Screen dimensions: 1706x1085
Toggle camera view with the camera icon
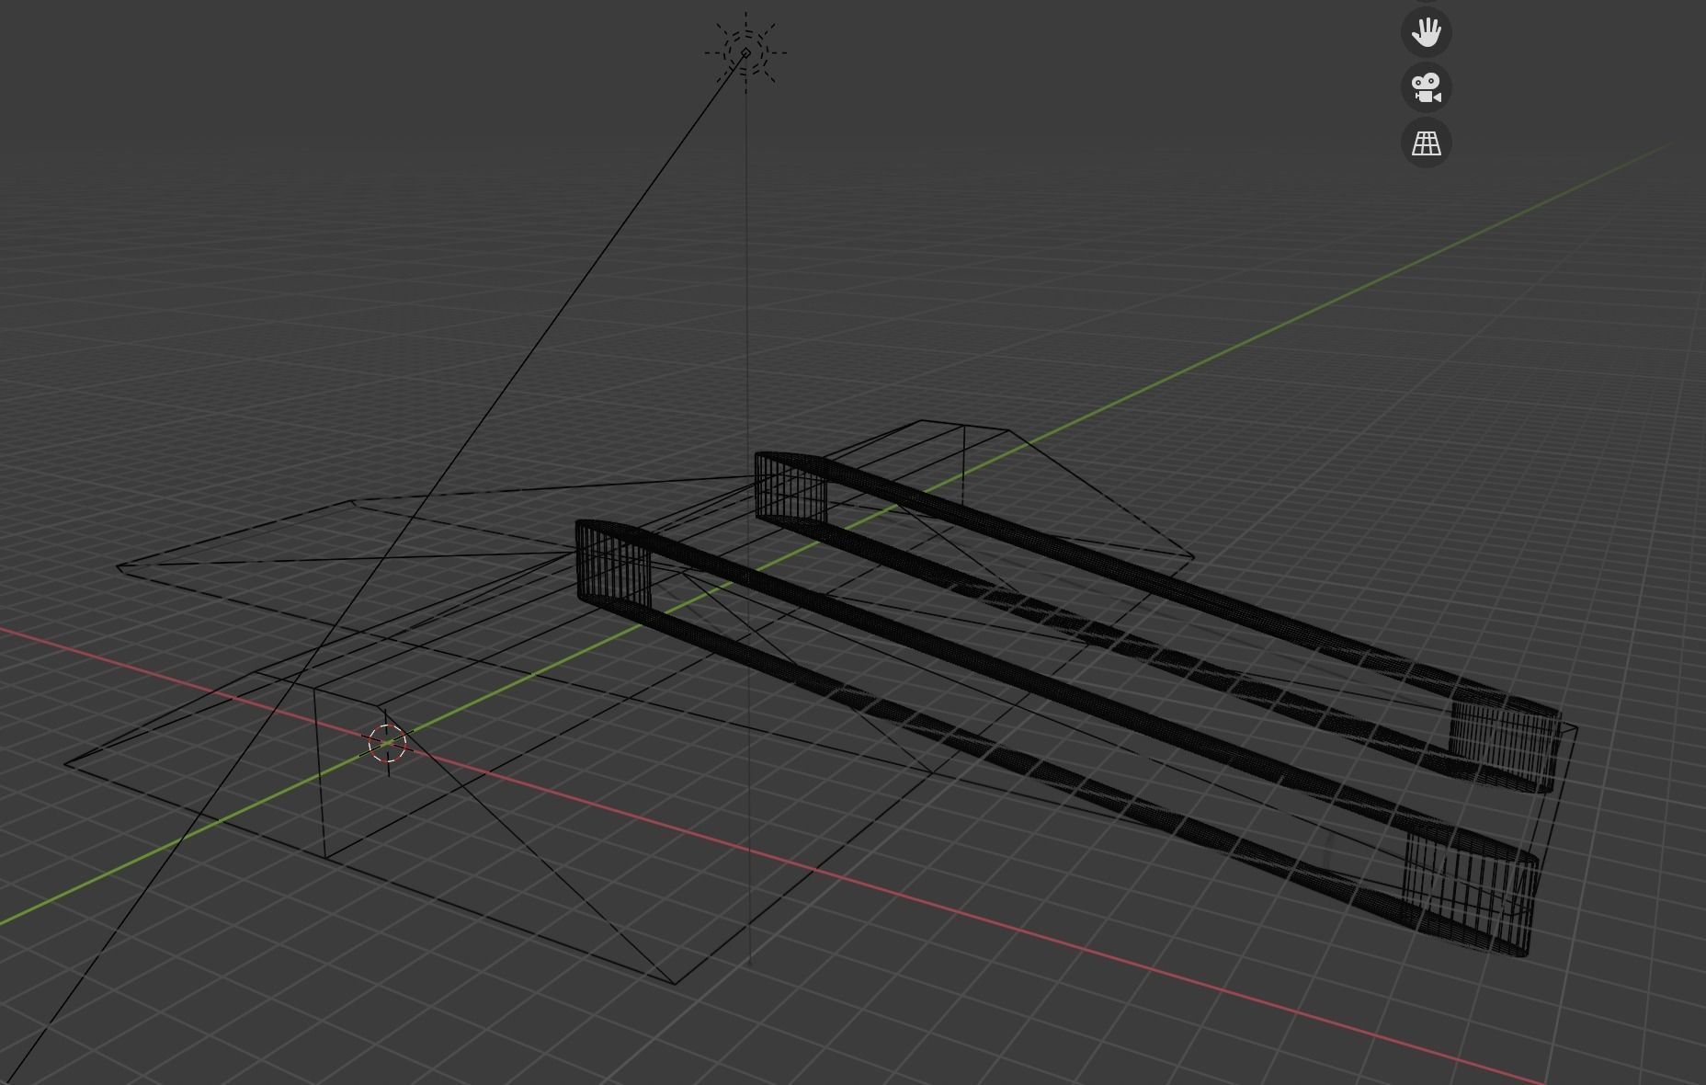(x=1426, y=88)
